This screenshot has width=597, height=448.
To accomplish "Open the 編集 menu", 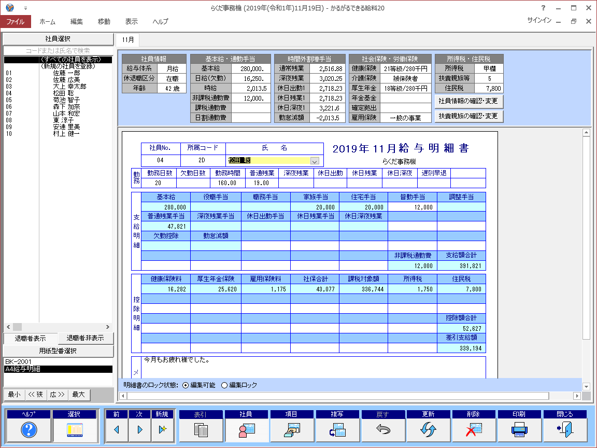I will (77, 21).
